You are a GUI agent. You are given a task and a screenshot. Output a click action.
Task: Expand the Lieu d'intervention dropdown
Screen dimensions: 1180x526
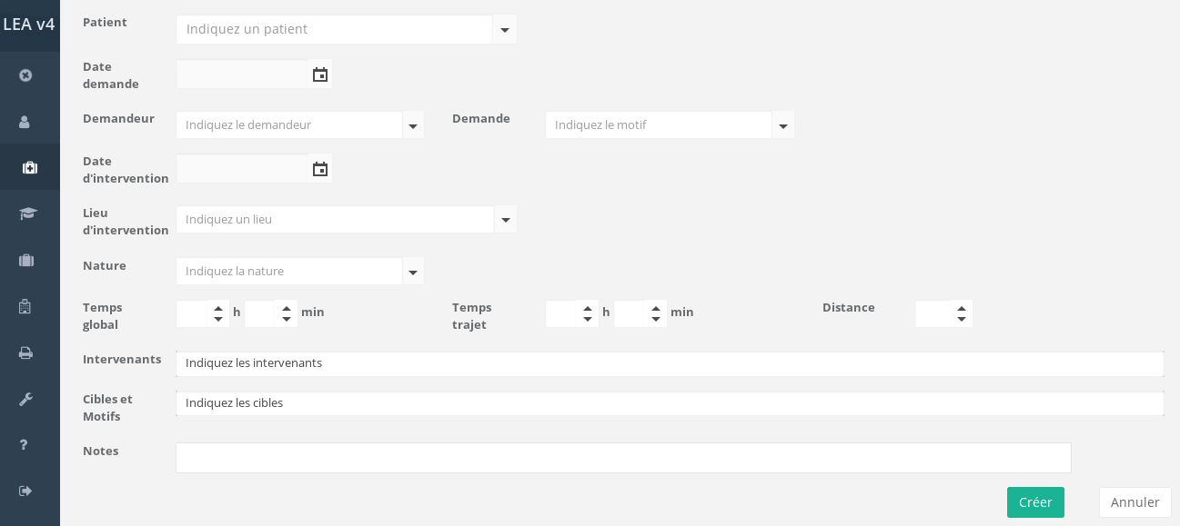pyautogui.click(x=506, y=220)
